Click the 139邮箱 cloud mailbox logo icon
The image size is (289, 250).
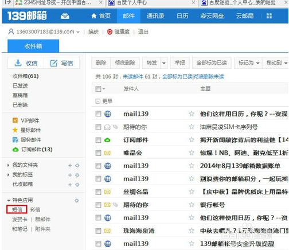(x=65, y=16)
